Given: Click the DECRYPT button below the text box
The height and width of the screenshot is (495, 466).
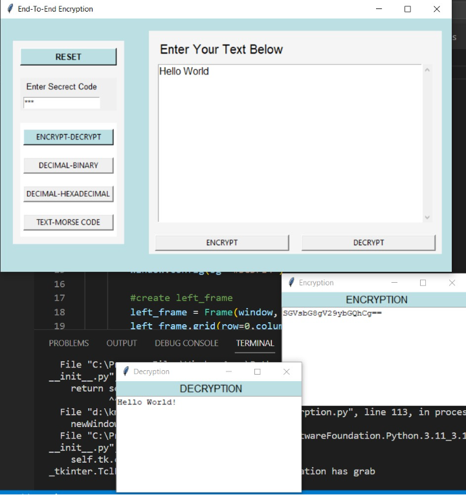Looking at the screenshot, I should [x=368, y=243].
